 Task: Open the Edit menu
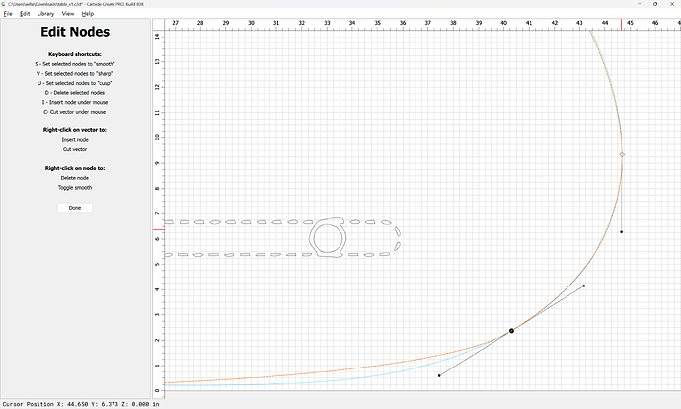[x=24, y=14]
